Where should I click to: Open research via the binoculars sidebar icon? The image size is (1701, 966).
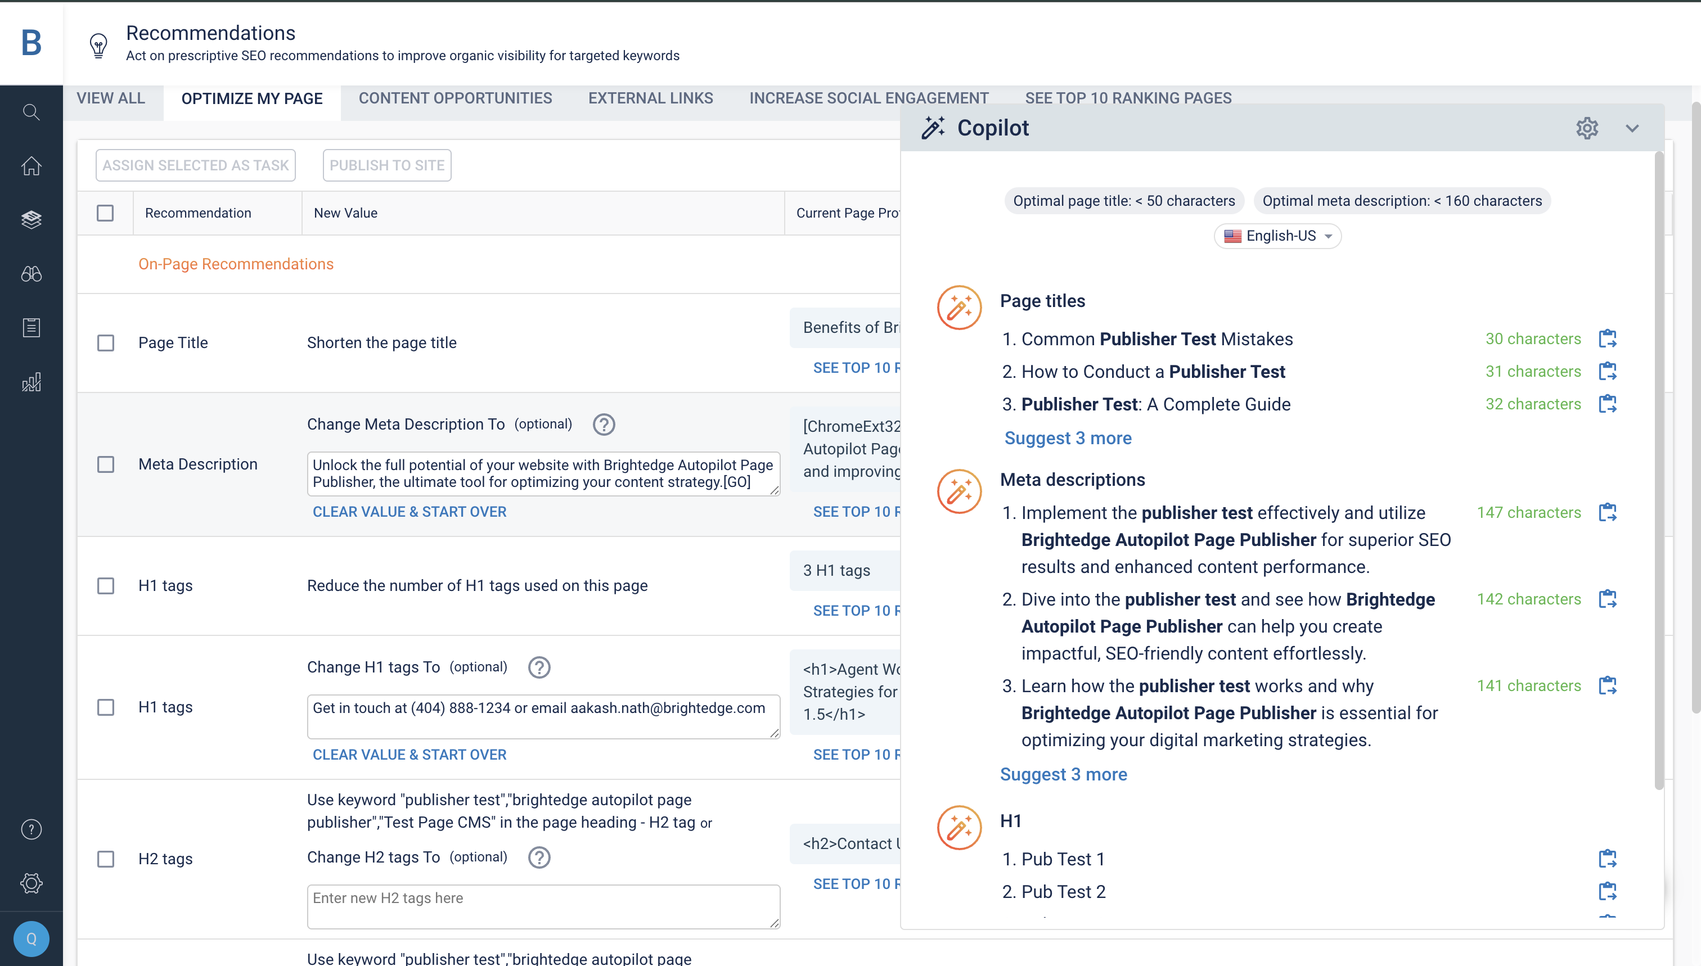pos(31,273)
